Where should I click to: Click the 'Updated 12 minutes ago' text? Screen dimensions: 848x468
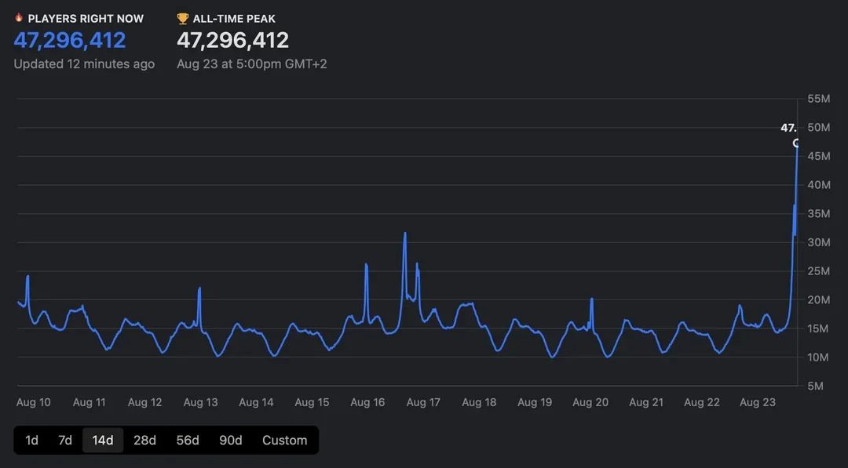tap(84, 64)
